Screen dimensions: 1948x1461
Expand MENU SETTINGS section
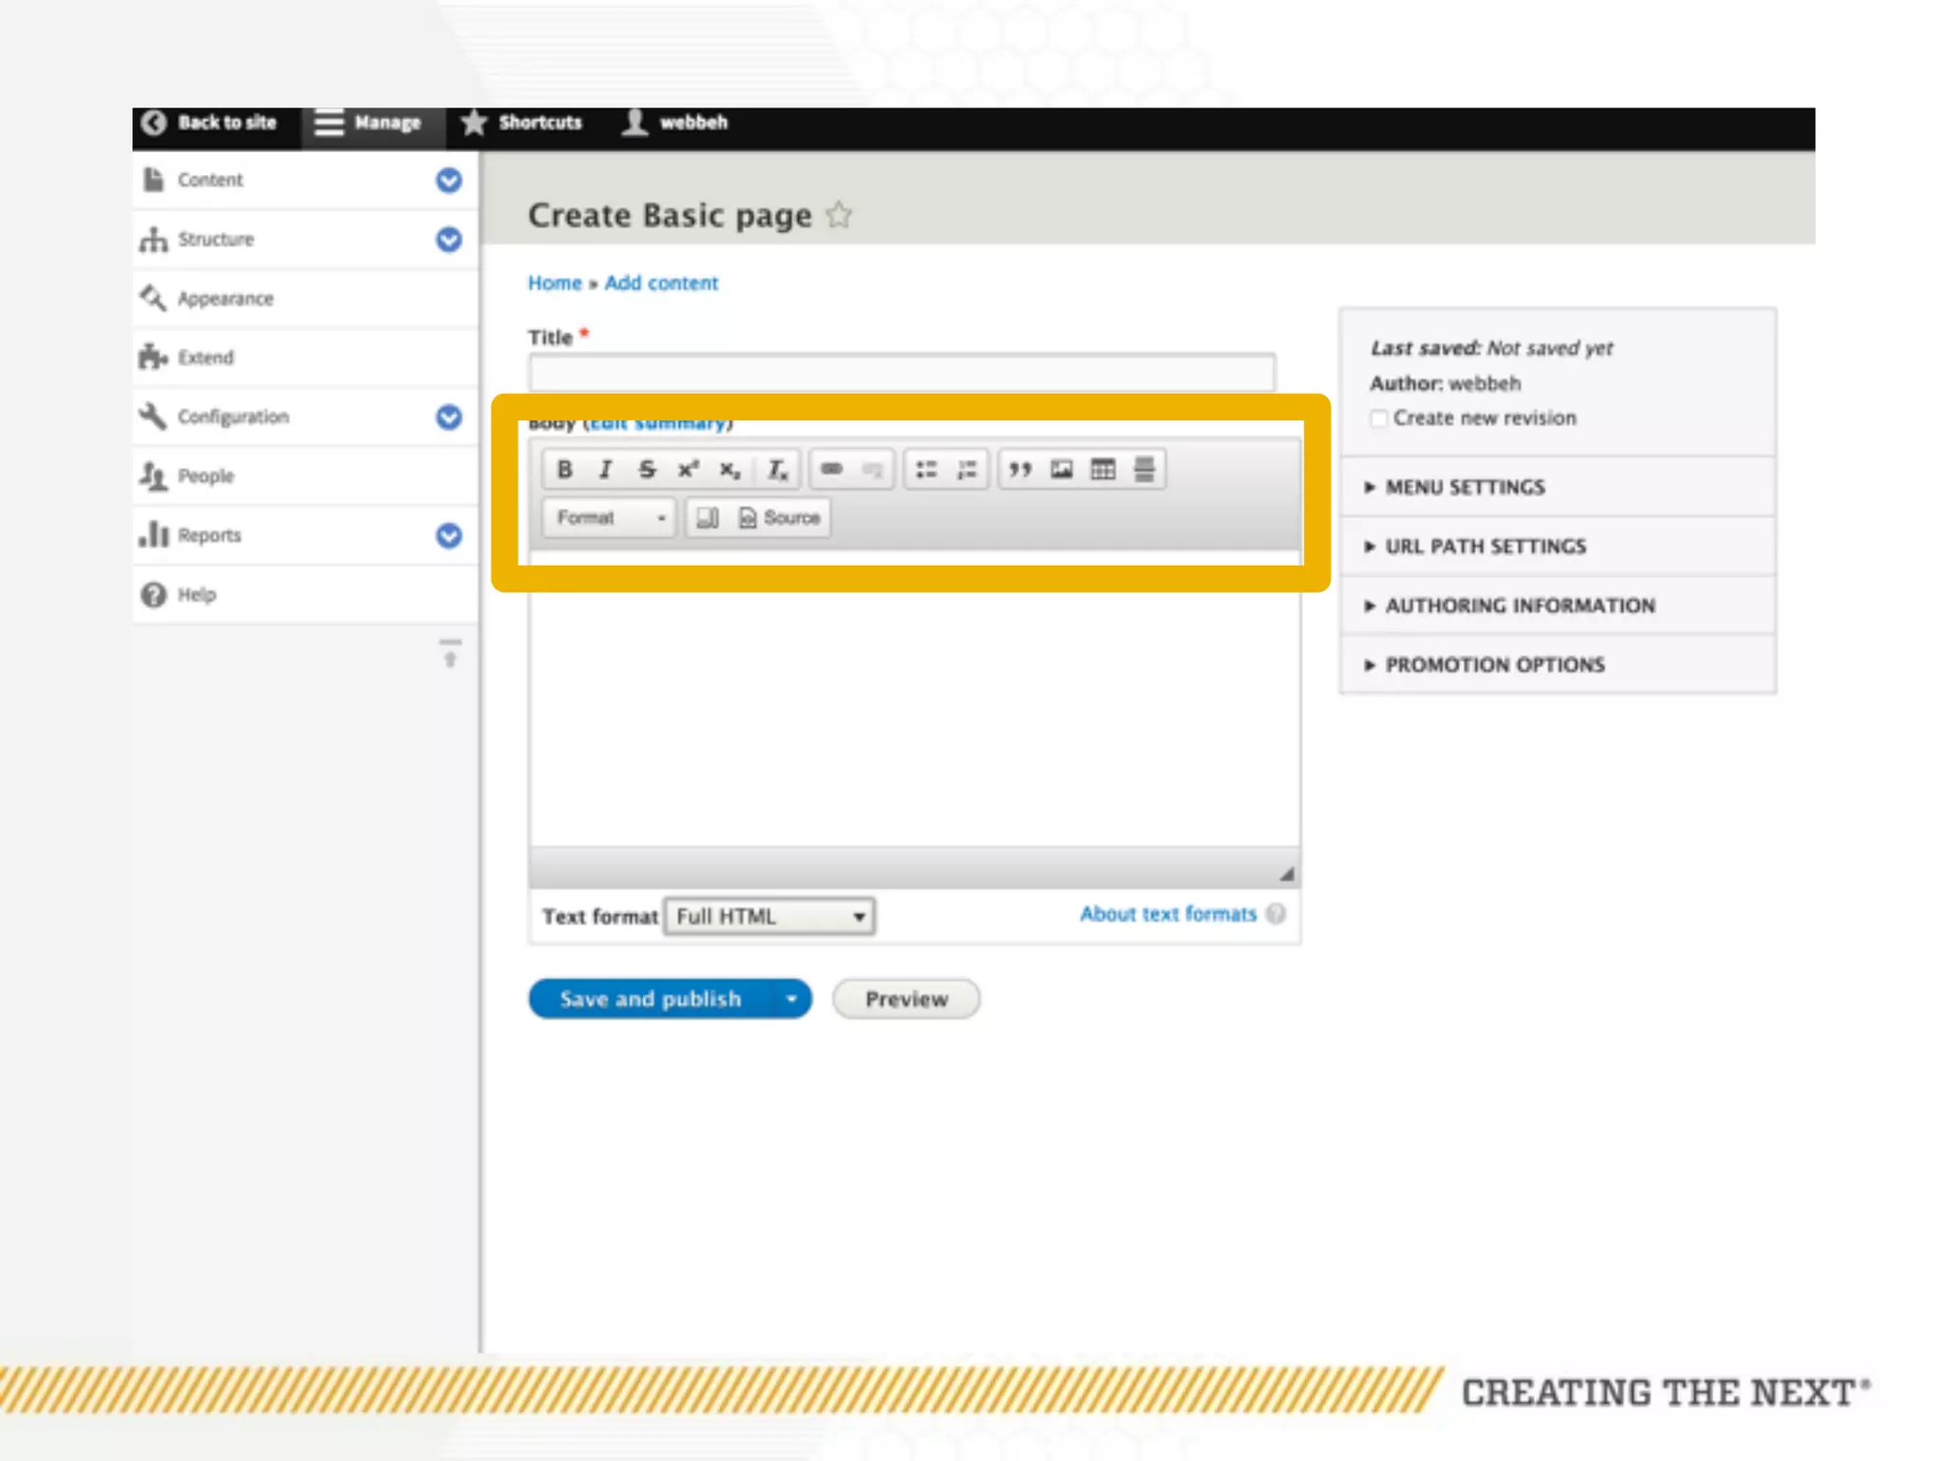tap(1464, 487)
